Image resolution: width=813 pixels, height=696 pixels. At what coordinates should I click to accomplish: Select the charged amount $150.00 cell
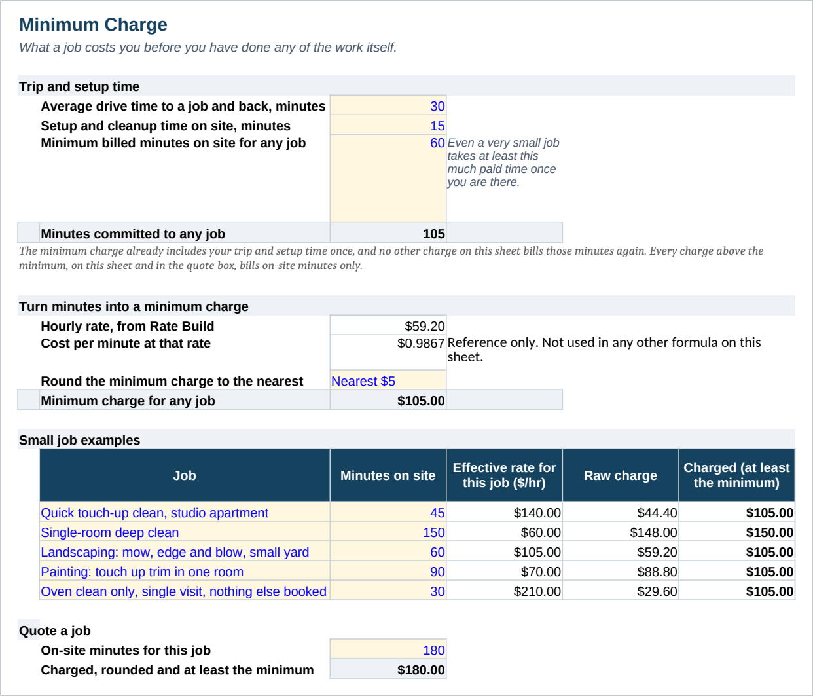click(737, 532)
